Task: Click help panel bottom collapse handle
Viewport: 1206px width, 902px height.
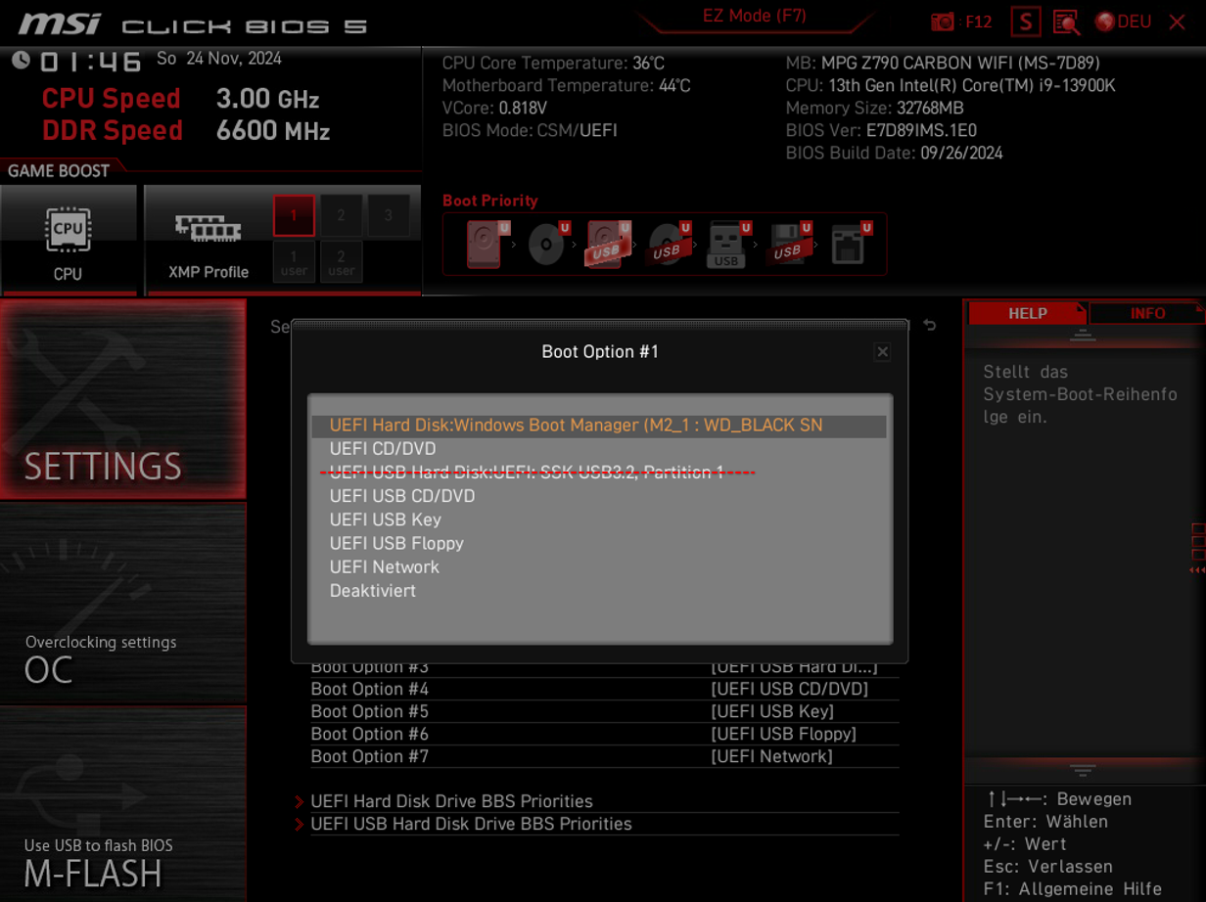Action: [1082, 770]
